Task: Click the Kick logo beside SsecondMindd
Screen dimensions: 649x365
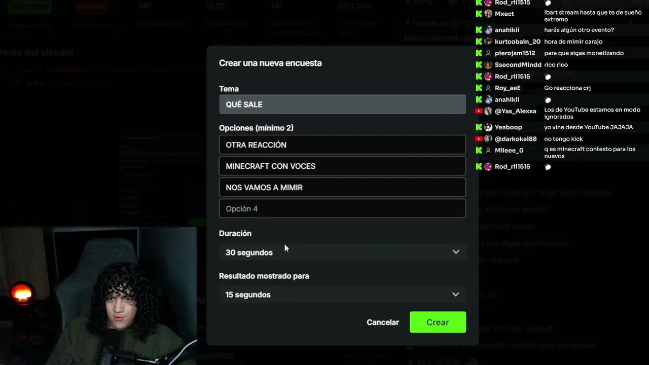Action: click(479, 65)
